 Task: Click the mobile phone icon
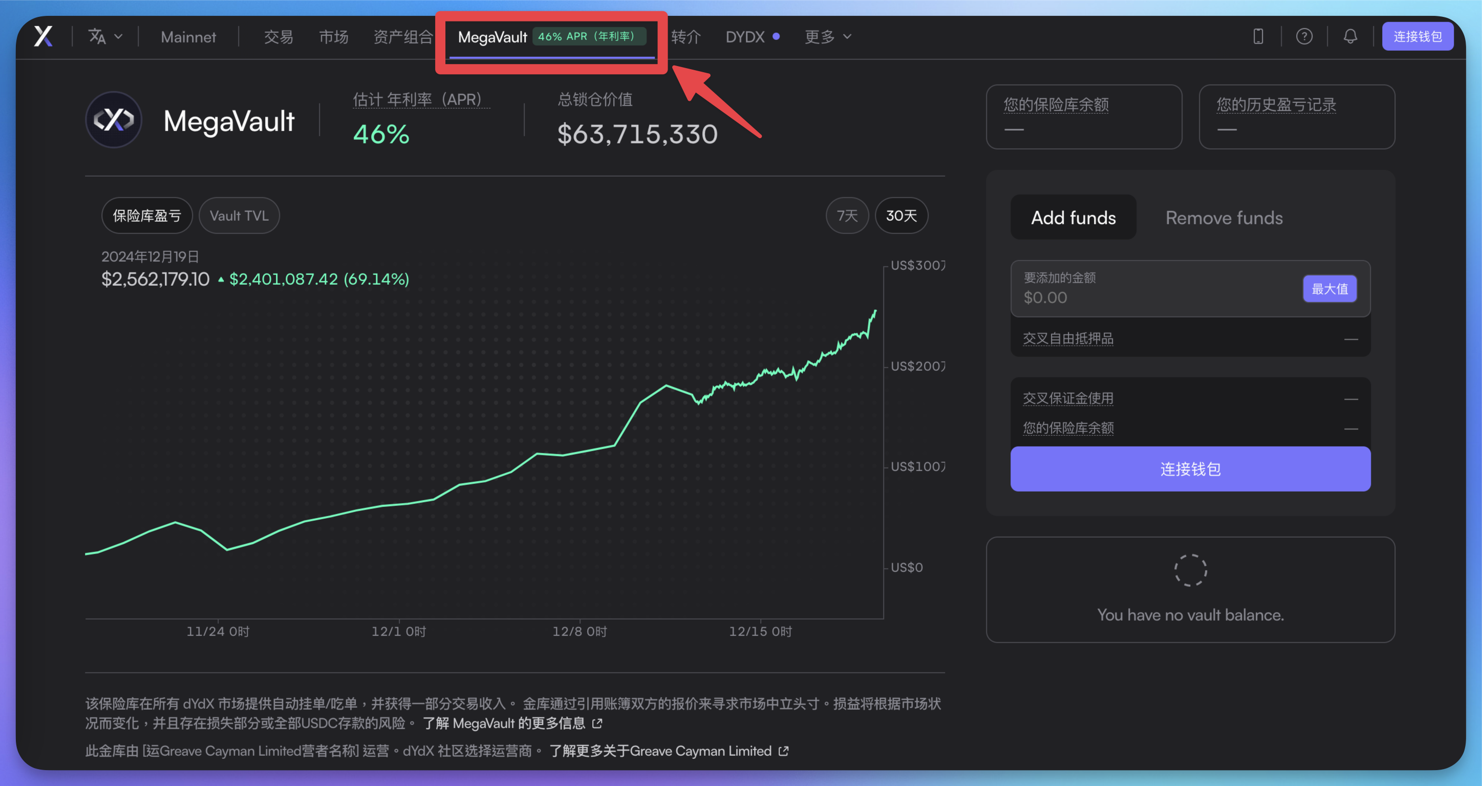pos(1258,36)
